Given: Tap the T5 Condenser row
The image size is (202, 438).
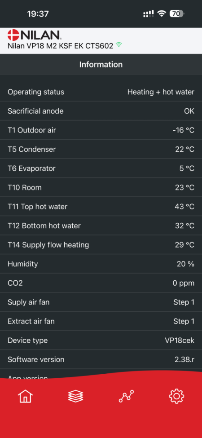Looking at the screenshot, I should click(101, 149).
